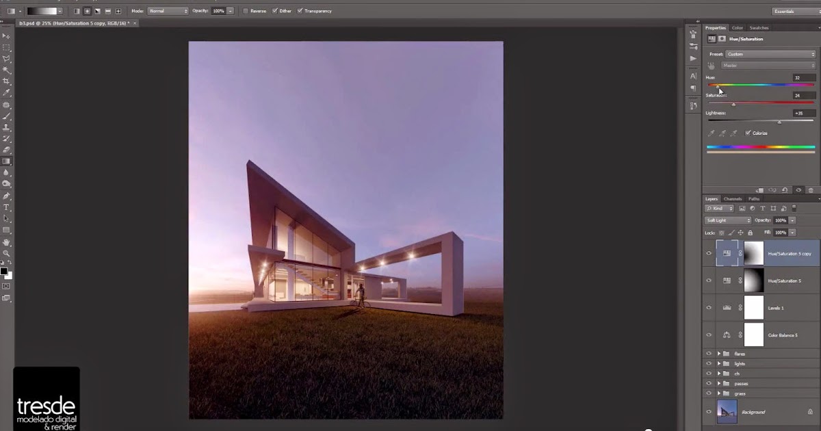Click the Clip to layer icon
Image resolution: width=821 pixels, height=431 pixels.
click(759, 190)
